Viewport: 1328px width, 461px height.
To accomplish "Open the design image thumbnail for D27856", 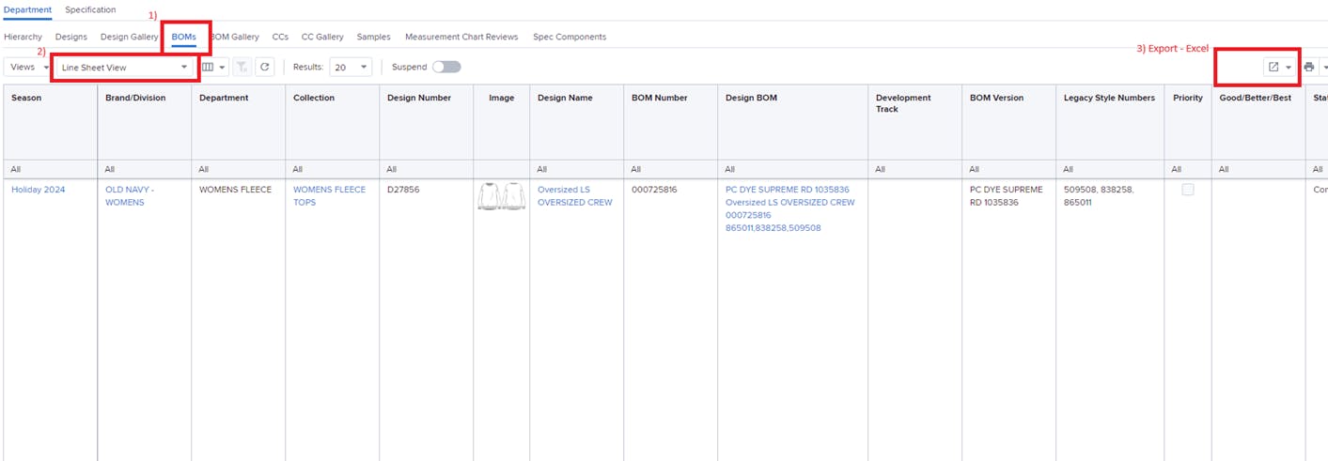I will pyautogui.click(x=501, y=196).
